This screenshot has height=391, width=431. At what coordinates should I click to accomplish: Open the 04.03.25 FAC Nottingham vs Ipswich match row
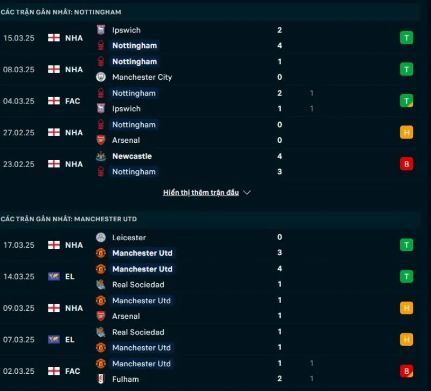pyautogui.click(x=215, y=101)
